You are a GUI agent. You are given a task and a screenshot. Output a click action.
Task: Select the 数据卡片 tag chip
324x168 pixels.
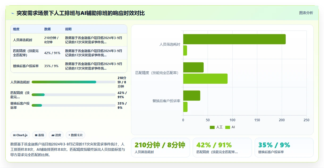(75, 135)
